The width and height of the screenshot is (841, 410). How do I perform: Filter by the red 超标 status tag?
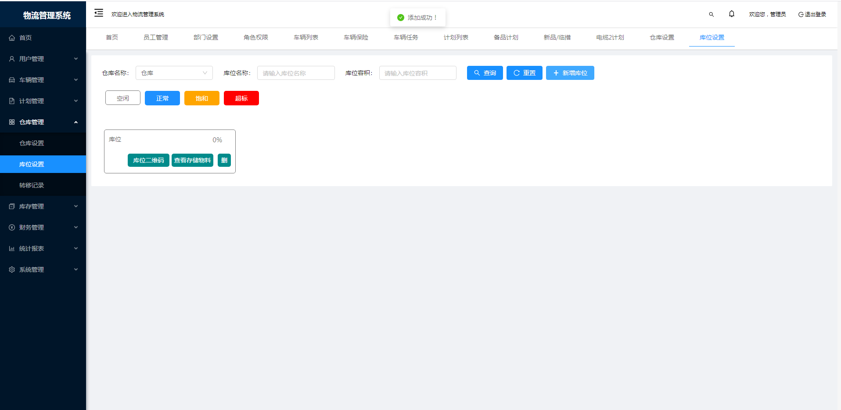tap(241, 98)
